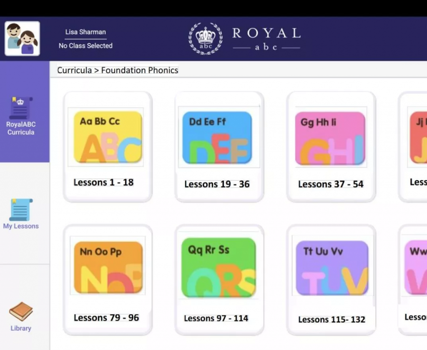Click Foundation Phonics in the breadcrumb
The width and height of the screenshot is (427, 350).
[140, 70]
